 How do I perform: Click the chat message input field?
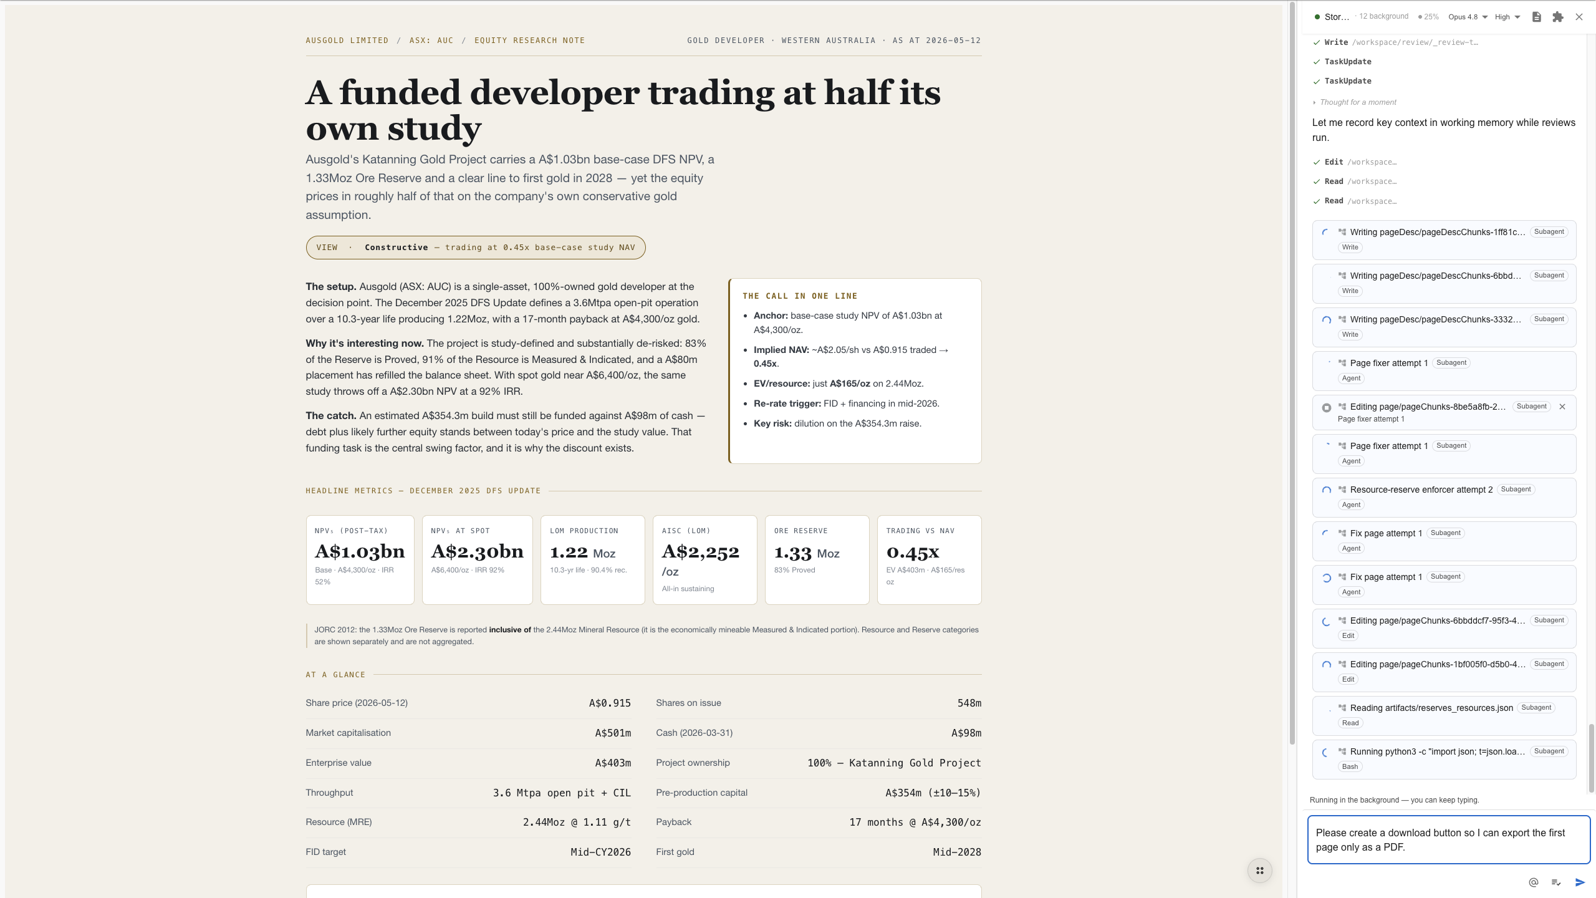pyautogui.click(x=1448, y=839)
